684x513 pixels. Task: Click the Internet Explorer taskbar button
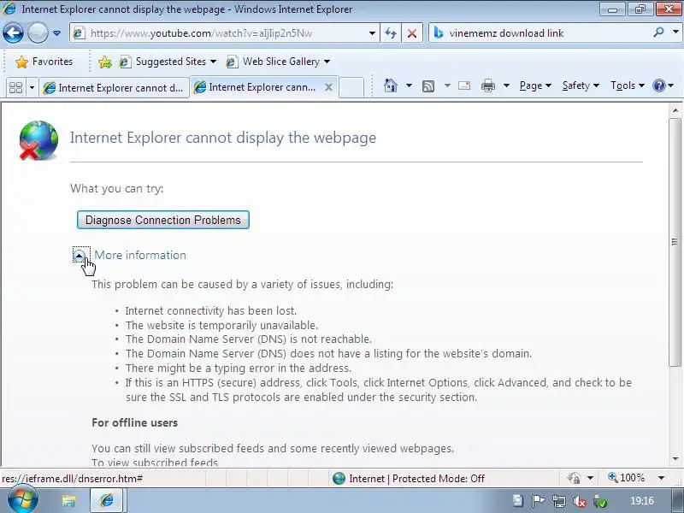(x=107, y=500)
